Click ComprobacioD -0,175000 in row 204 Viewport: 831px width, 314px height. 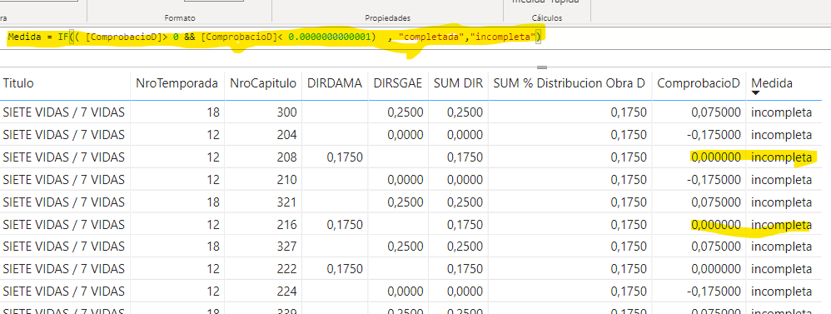click(714, 135)
